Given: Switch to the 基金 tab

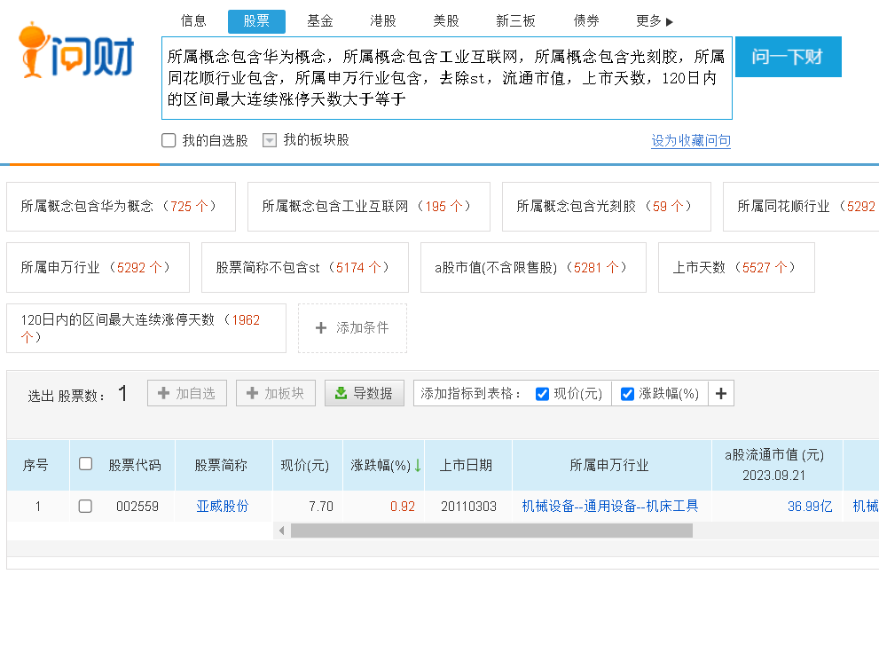Looking at the screenshot, I should point(320,21).
